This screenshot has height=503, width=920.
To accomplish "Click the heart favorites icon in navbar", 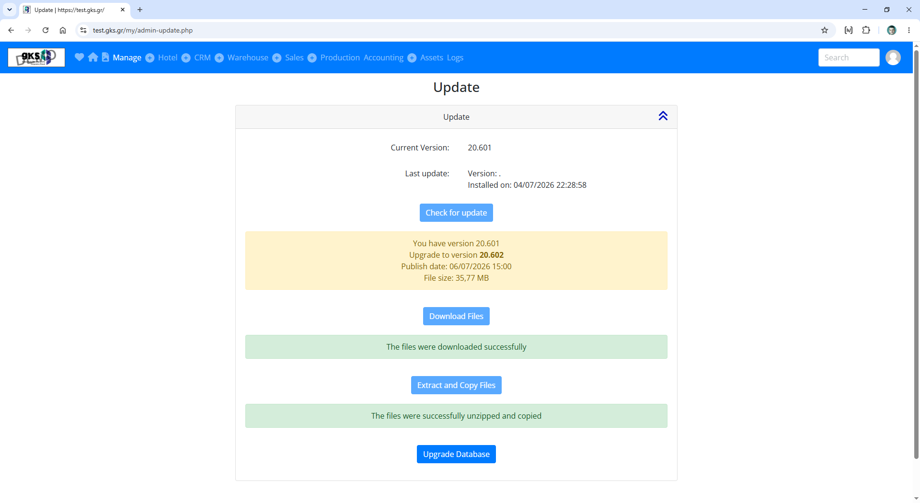I will click(80, 57).
